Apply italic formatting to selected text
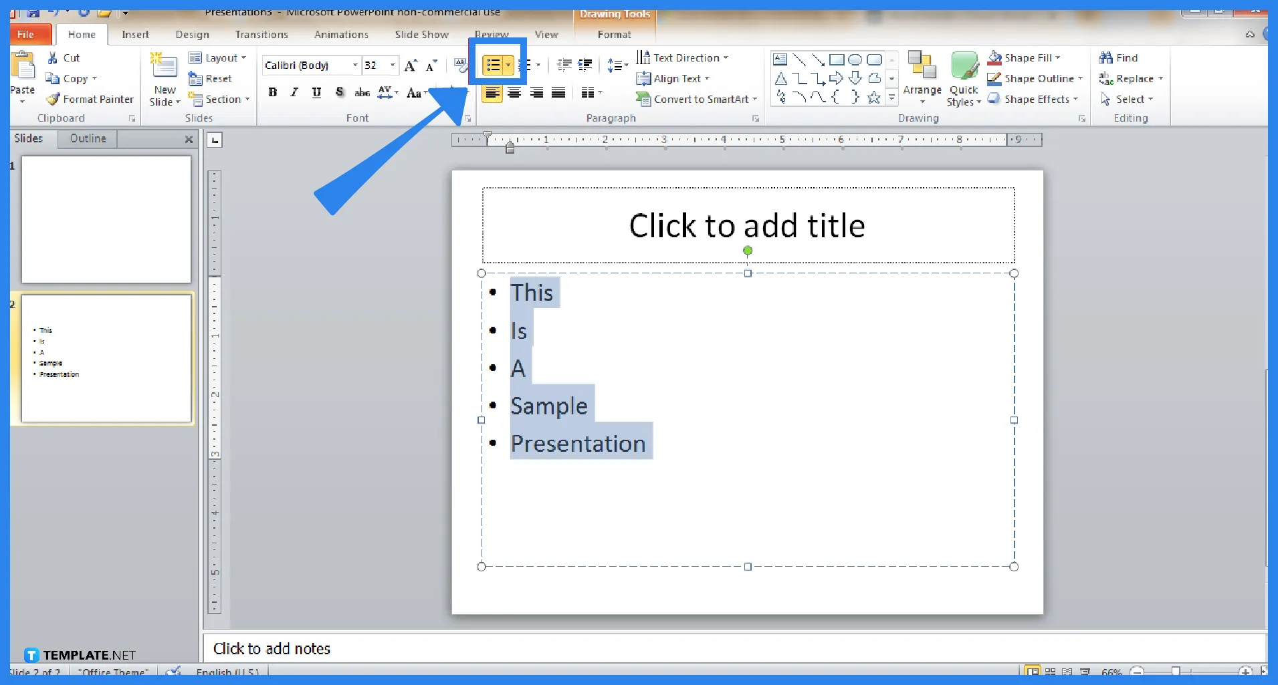1278x685 pixels. tap(294, 92)
